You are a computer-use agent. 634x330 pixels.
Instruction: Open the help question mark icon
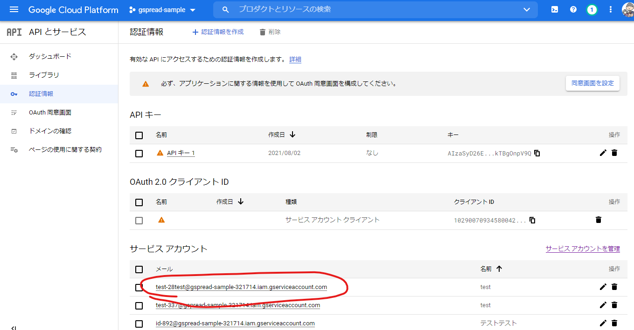[x=573, y=10]
